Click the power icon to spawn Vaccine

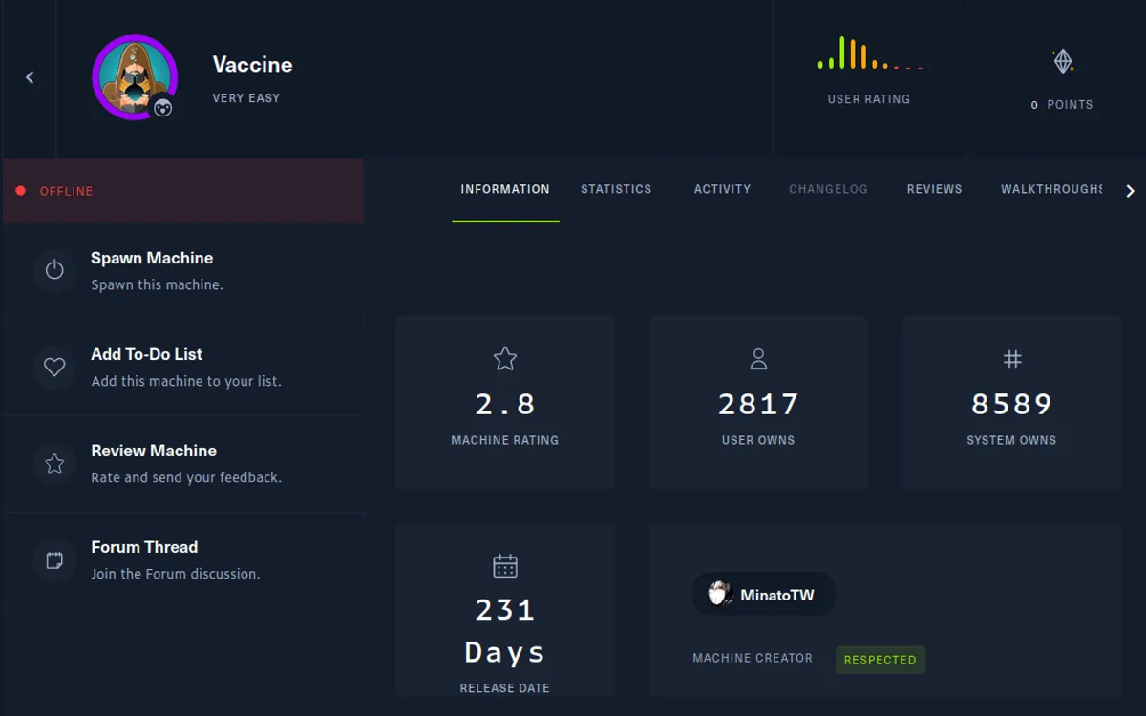[x=54, y=270]
